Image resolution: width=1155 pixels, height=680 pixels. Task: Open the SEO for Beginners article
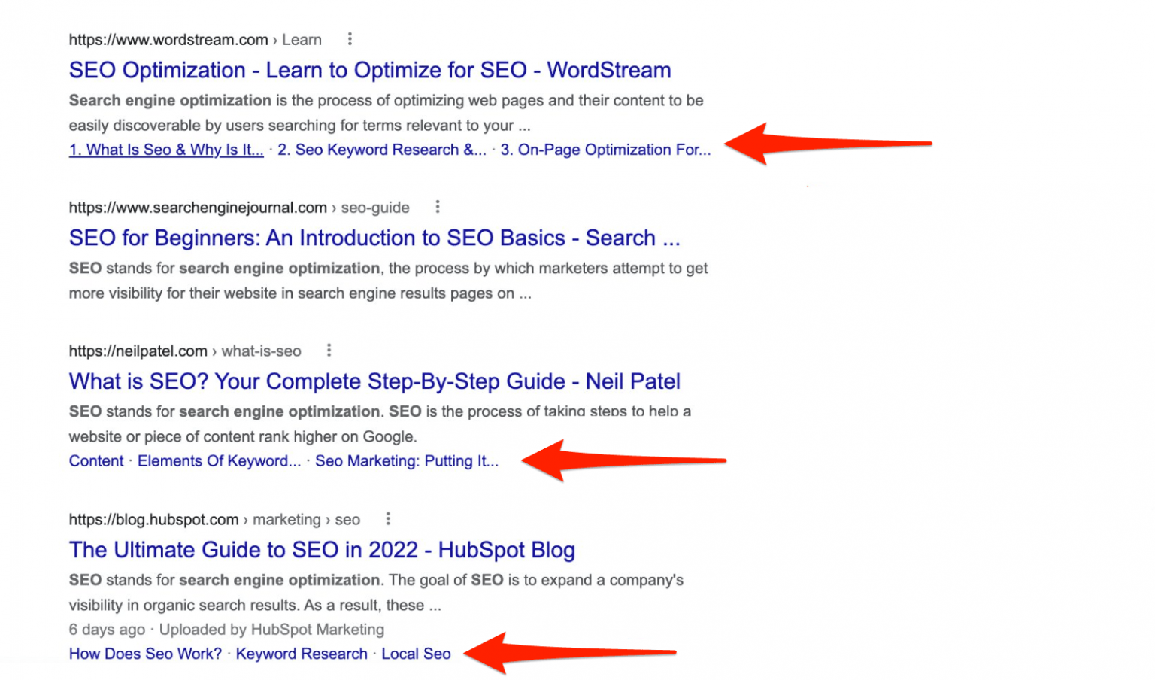[374, 238]
